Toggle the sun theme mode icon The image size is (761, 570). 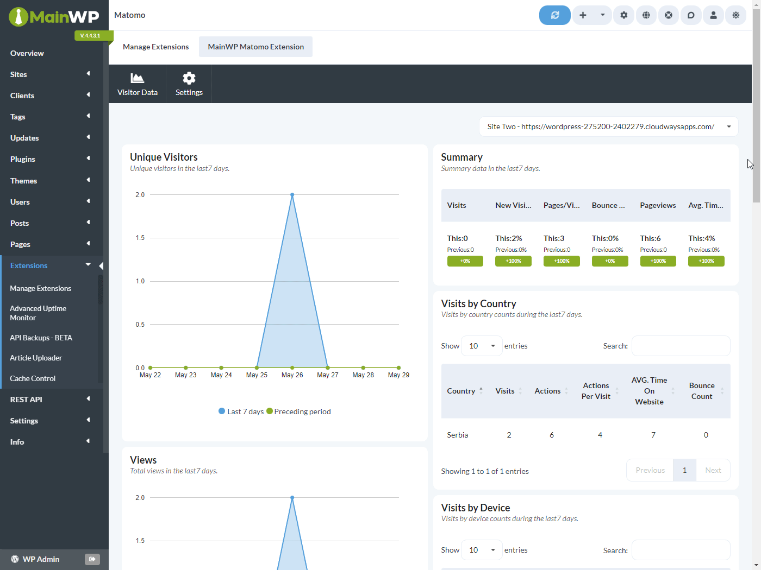(x=736, y=15)
